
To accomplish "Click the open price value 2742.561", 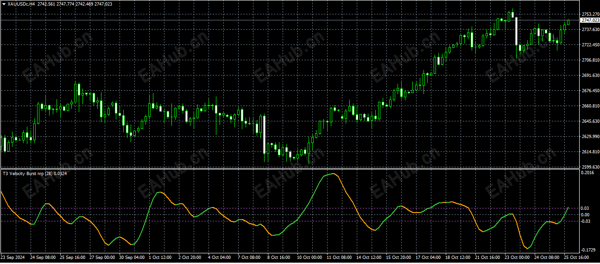I will 46,4.
